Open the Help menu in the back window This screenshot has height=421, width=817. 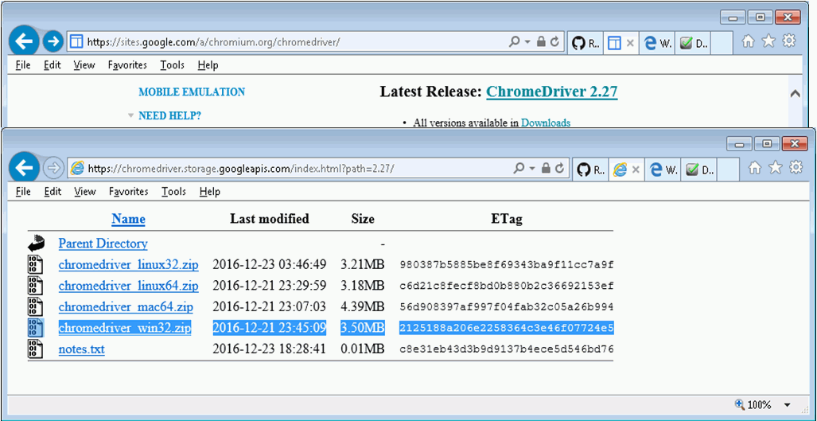tap(208, 65)
